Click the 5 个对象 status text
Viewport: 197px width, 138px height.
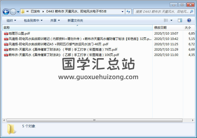coord(29,126)
